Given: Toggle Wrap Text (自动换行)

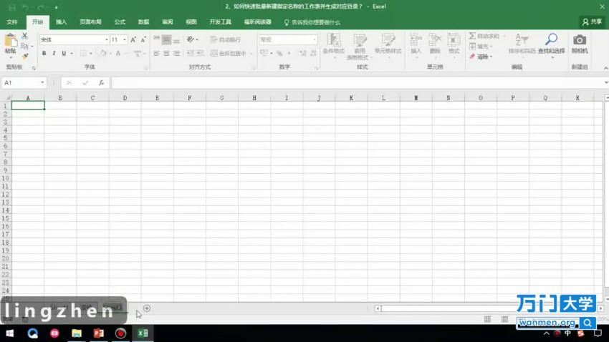Looking at the screenshot, I should coord(225,40).
